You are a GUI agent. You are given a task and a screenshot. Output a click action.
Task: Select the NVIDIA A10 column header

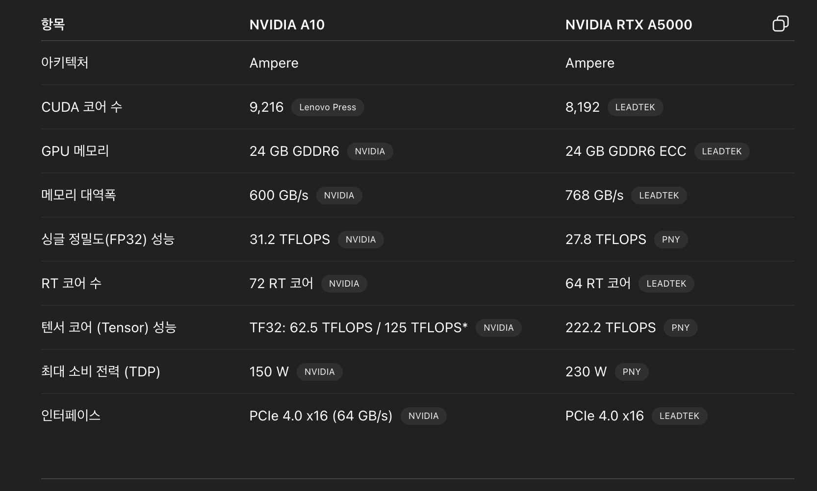pyautogui.click(x=287, y=25)
